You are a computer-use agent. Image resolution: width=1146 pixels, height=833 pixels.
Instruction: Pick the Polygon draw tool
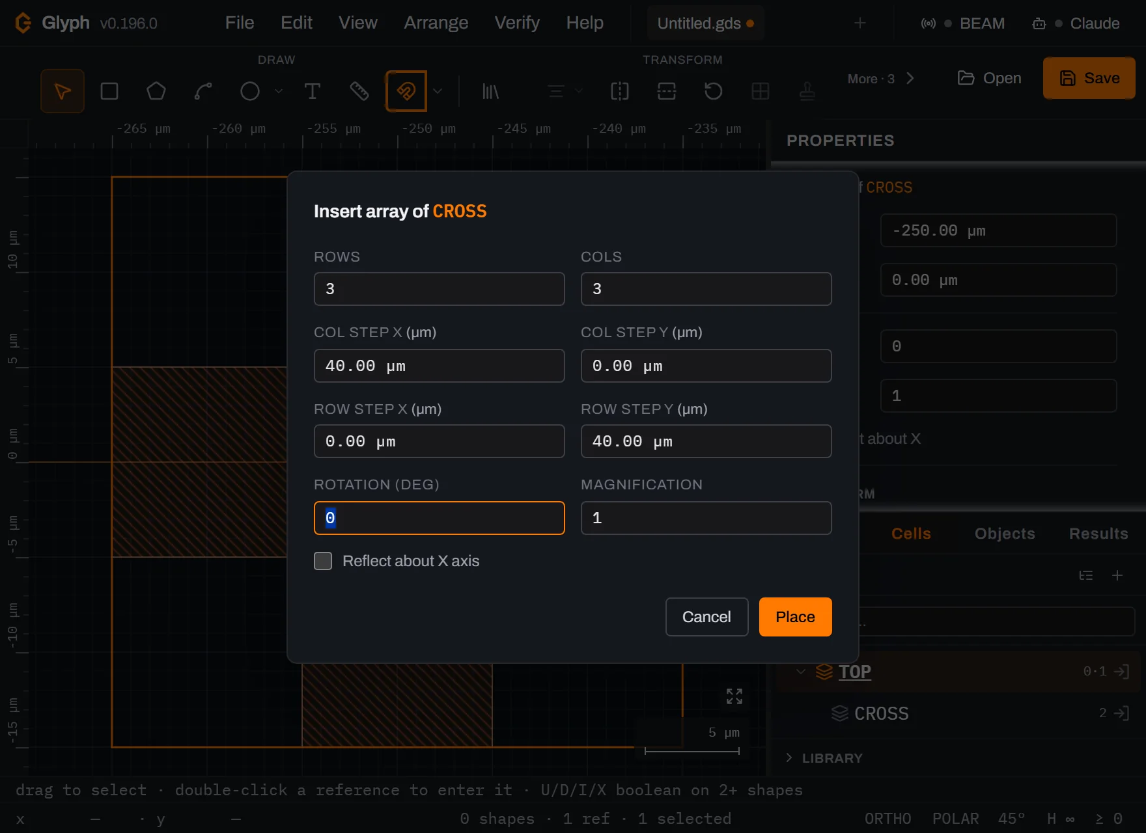coord(156,91)
